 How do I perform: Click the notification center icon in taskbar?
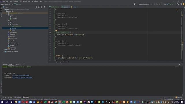coord(182,102)
